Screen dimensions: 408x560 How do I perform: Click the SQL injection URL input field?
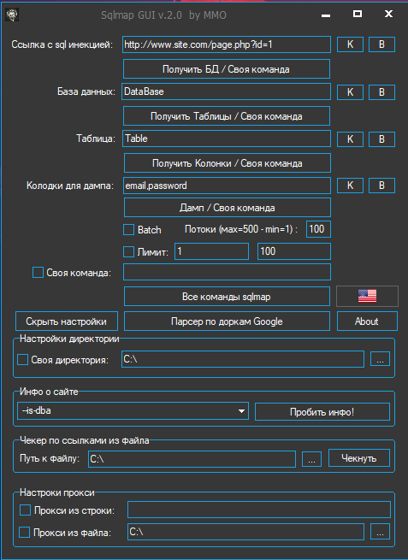coord(227,44)
